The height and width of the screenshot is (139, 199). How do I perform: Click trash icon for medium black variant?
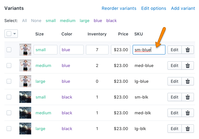(188, 113)
